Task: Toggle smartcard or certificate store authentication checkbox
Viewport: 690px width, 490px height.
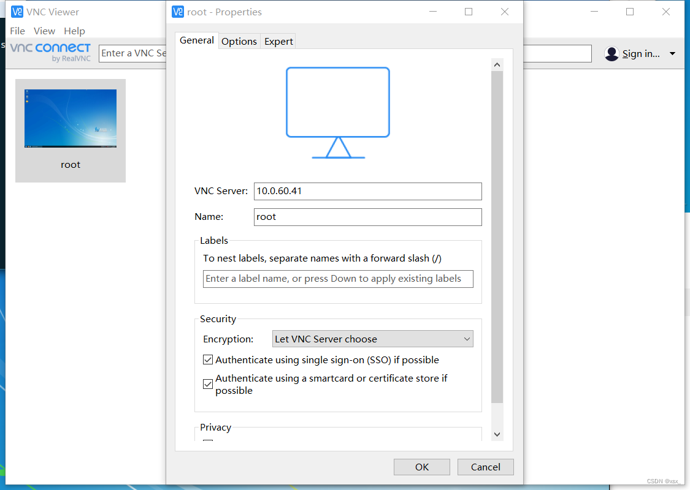Action: point(208,384)
